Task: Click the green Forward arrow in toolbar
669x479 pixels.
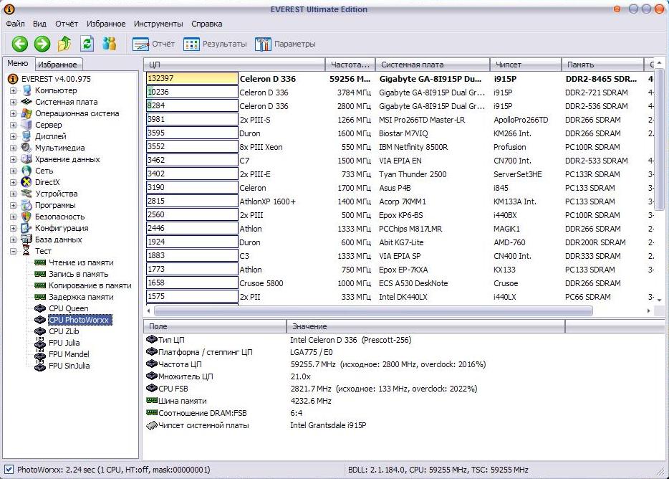Action: pos(42,44)
